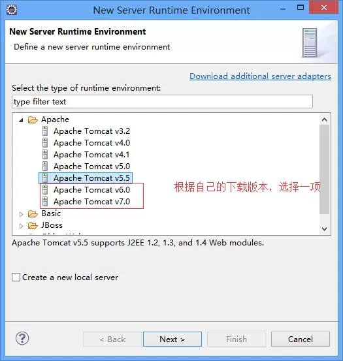
Task: Click the Next > button
Action: pos(172,339)
